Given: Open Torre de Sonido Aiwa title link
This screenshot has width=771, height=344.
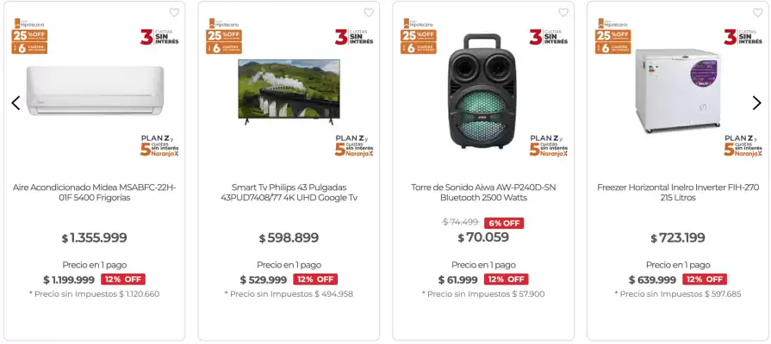Looking at the screenshot, I should point(483,192).
